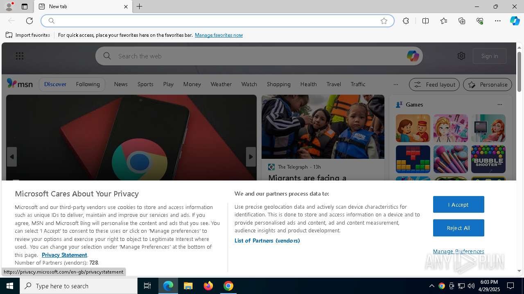Open the Watch section
Image resolution: width=524 pixels, height=294 pixels.
[x=249, y=84]
